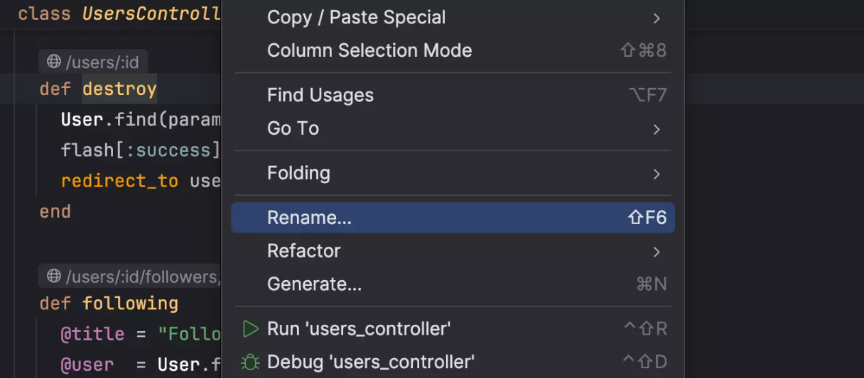Open the Refactor submenu chevron
The image size is (864, 378).
[x=657, y=252]
